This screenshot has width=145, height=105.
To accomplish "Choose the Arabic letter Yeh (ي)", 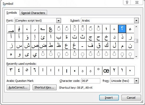I will tap(35, 54).
